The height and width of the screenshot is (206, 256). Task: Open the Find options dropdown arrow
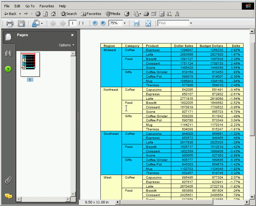click(x=191, y=23)
